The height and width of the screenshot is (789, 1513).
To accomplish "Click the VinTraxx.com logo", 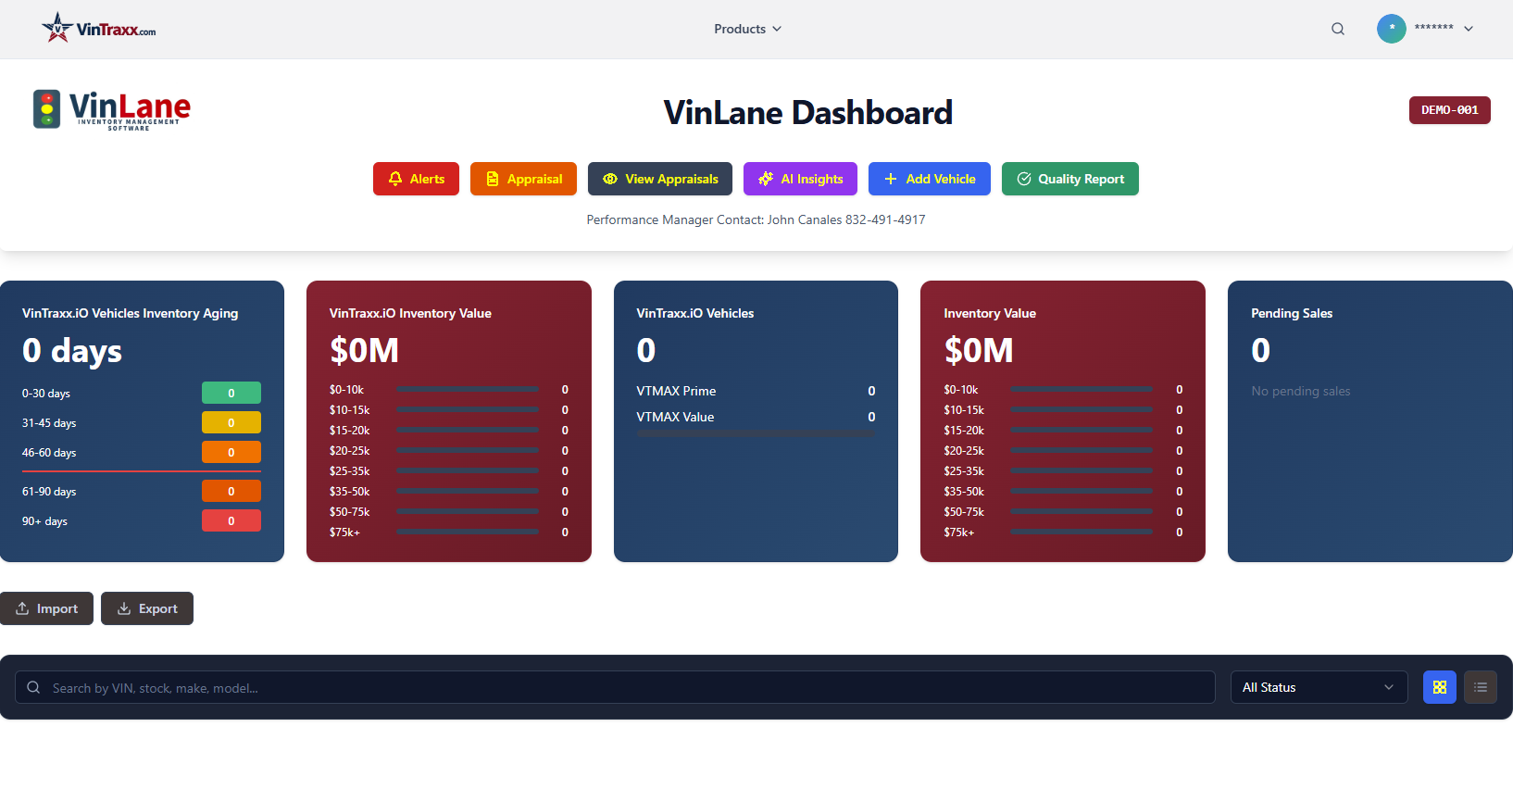I will tap(99, 29).
